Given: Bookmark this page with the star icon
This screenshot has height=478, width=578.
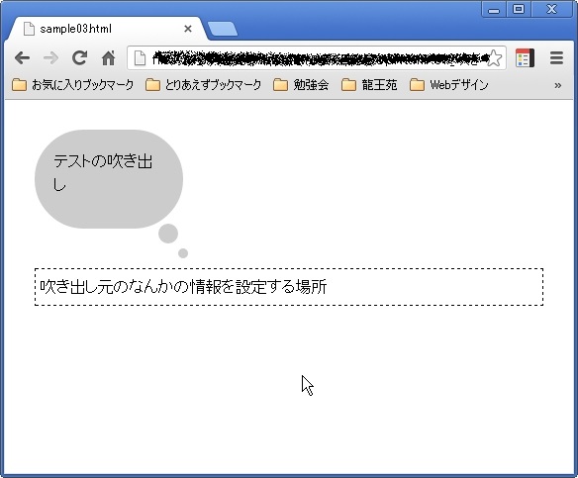Looking at the screenshot, I should 494,58.
